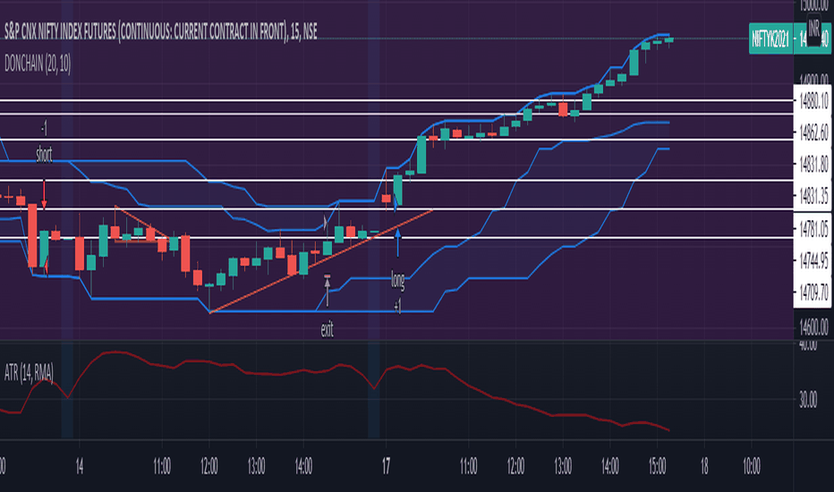Select the 14781.05 price level label
This screenshot has height=492, width=834.
813,229
